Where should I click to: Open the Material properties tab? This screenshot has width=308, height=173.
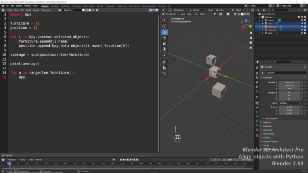pos(257,130)
